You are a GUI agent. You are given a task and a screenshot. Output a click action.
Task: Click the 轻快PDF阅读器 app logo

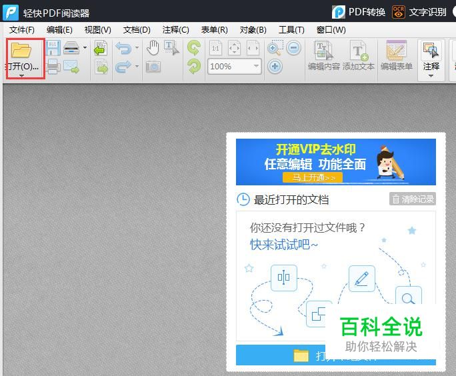(11, 13)
